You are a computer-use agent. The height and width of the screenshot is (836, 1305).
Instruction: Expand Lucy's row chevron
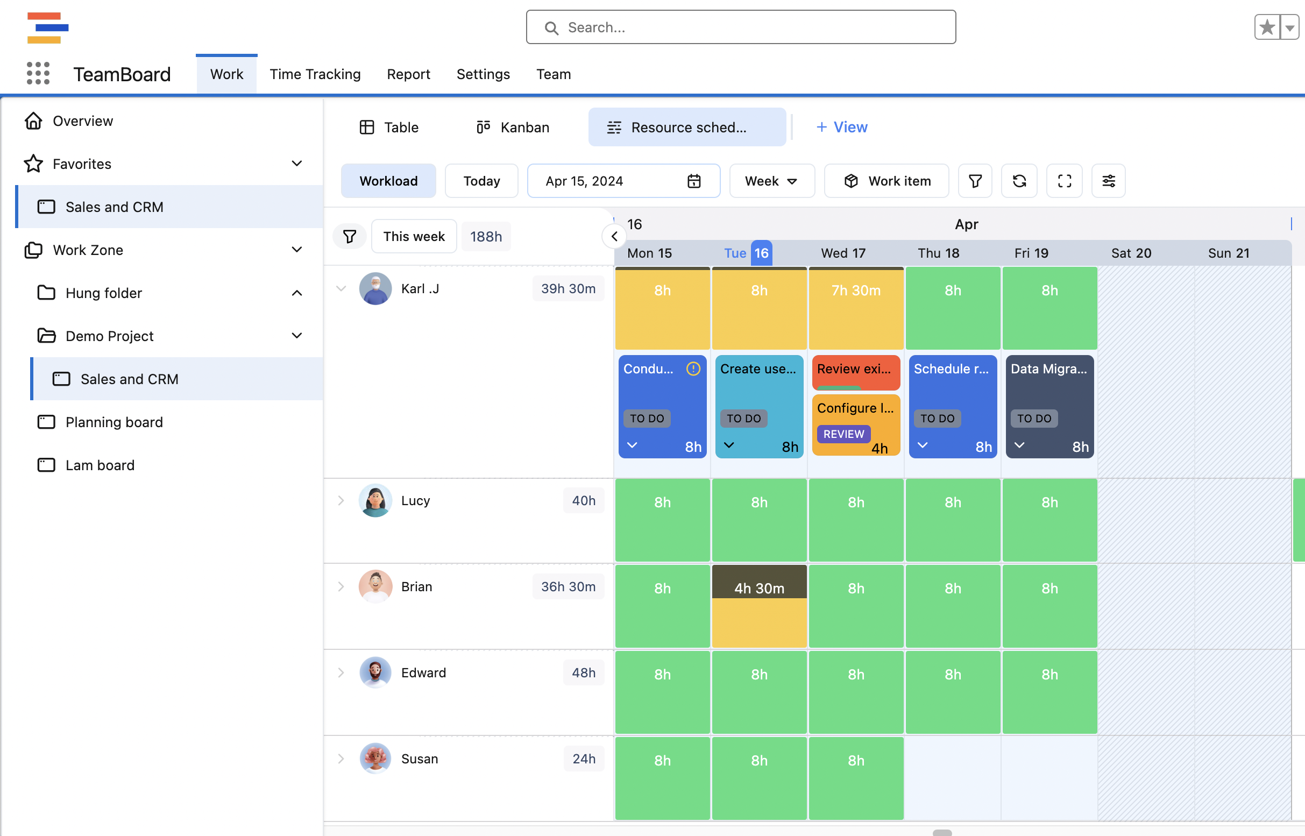[x=341, y=500]
